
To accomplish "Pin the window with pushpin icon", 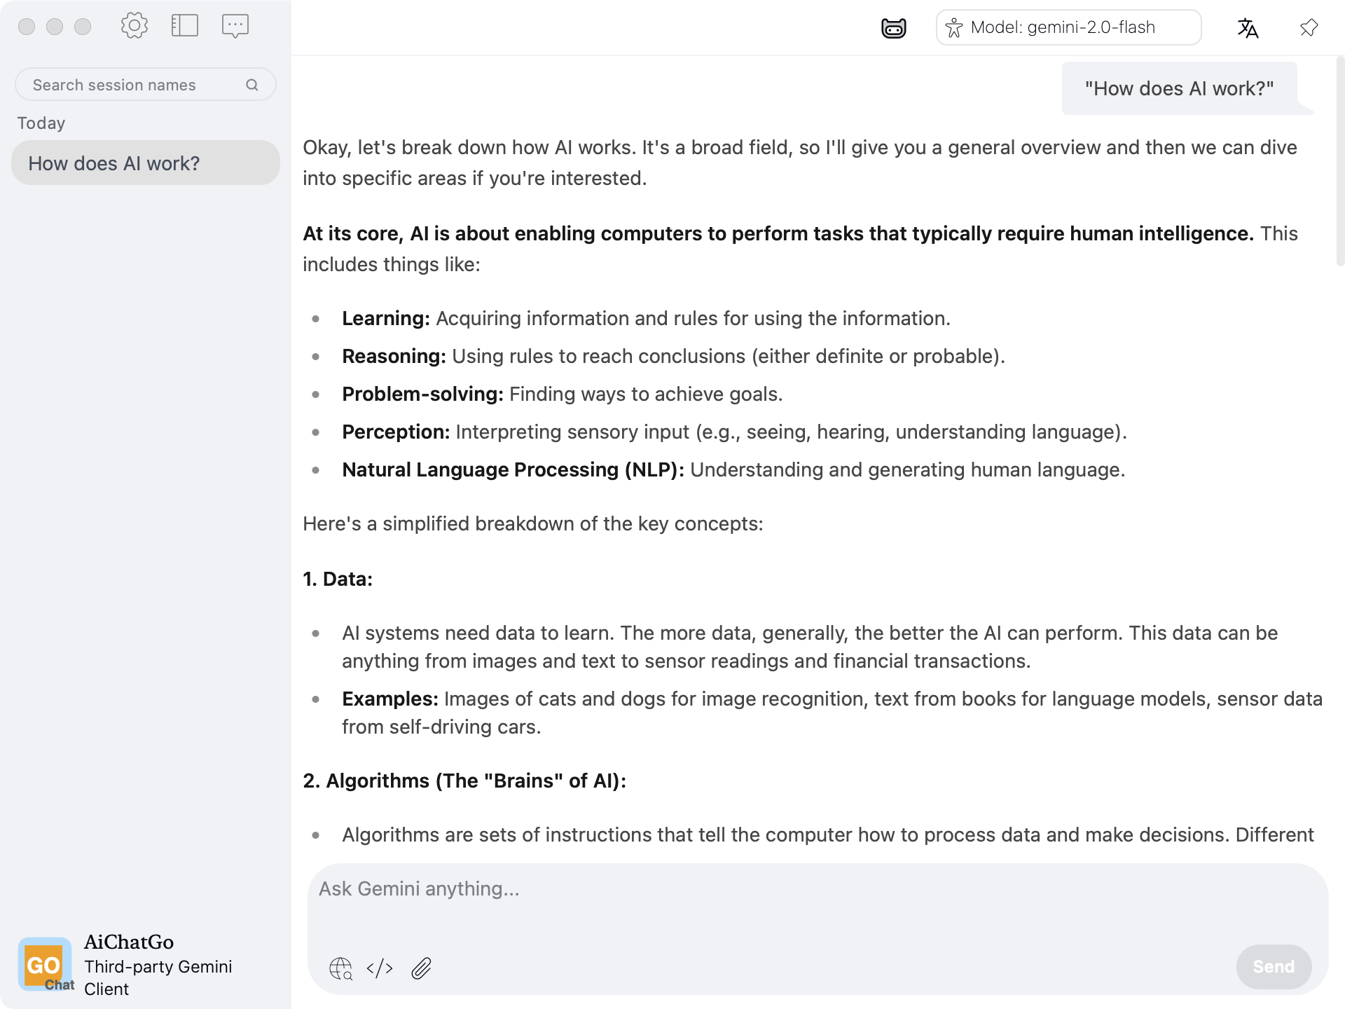I will (1309, 28).
